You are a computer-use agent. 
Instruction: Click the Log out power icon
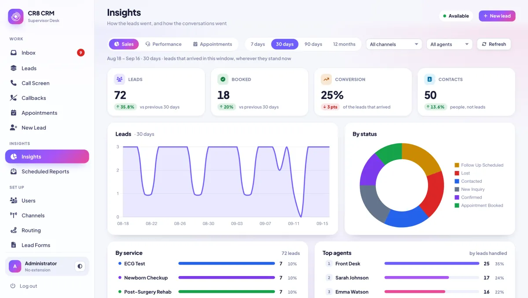click(x=13, y=286)
